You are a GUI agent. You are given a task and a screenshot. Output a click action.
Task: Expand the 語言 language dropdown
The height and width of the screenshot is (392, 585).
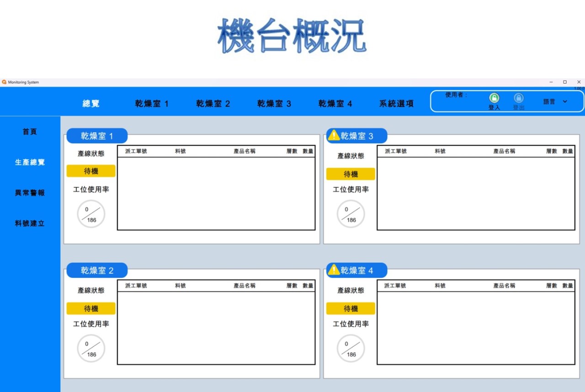coord(564,102)
